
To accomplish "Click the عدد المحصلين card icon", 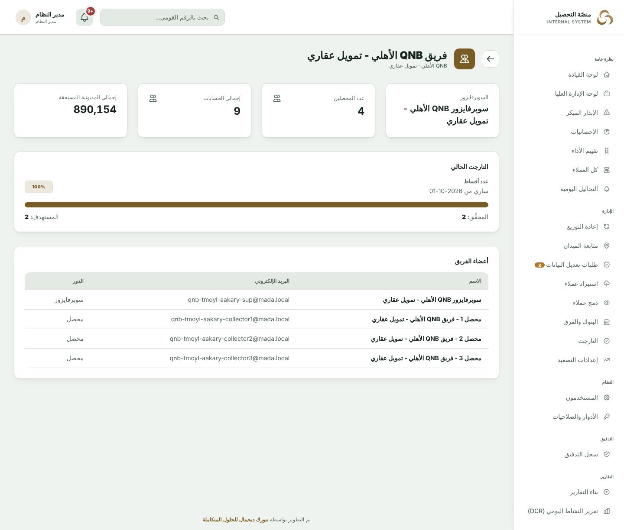I will 277,98.
